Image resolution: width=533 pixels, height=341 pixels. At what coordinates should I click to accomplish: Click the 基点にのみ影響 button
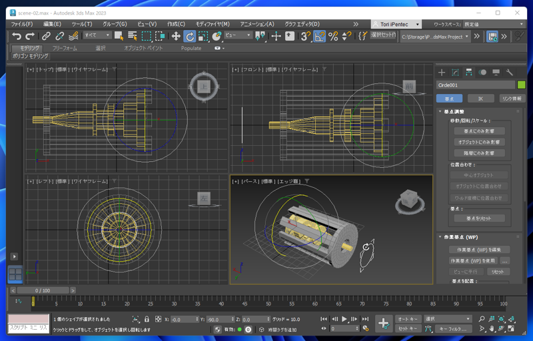(479, 131)
